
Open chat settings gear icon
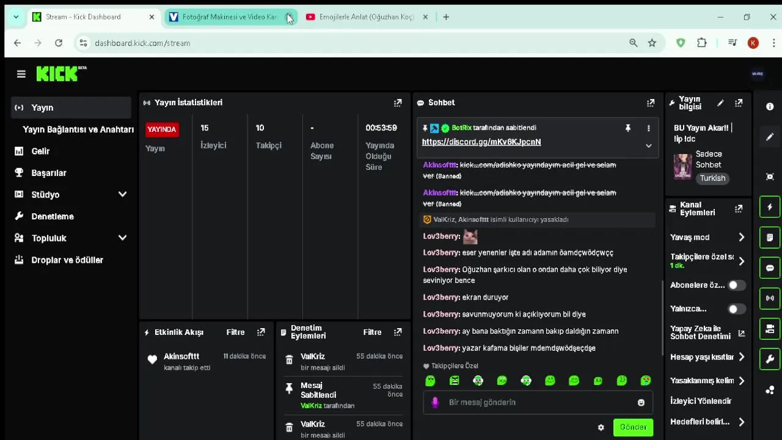pos(601,428)
